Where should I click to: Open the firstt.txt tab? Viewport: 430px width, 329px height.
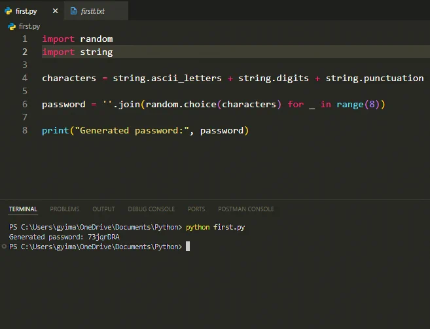96,10
